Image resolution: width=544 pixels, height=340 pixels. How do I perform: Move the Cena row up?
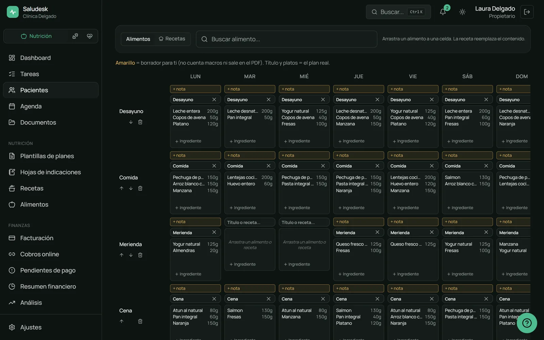[121, 321]
